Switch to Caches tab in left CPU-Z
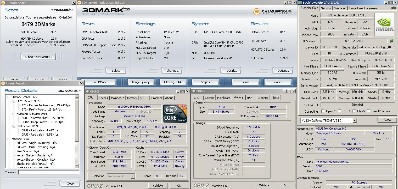The height and width of the screenshot is (189, 398). (103, 98)
